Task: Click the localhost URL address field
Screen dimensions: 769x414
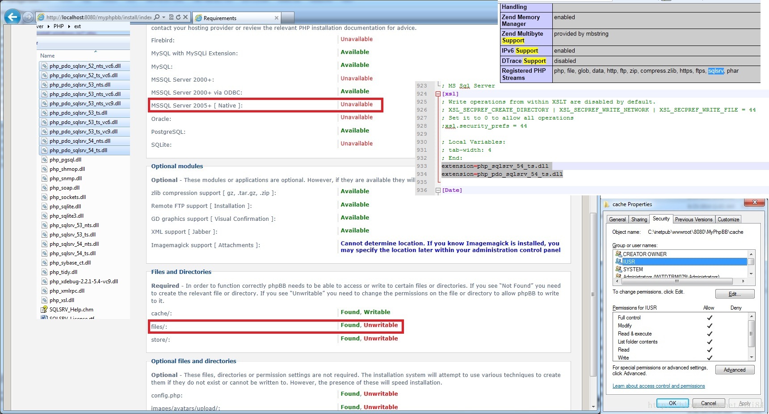Action: tap(99, 17)
